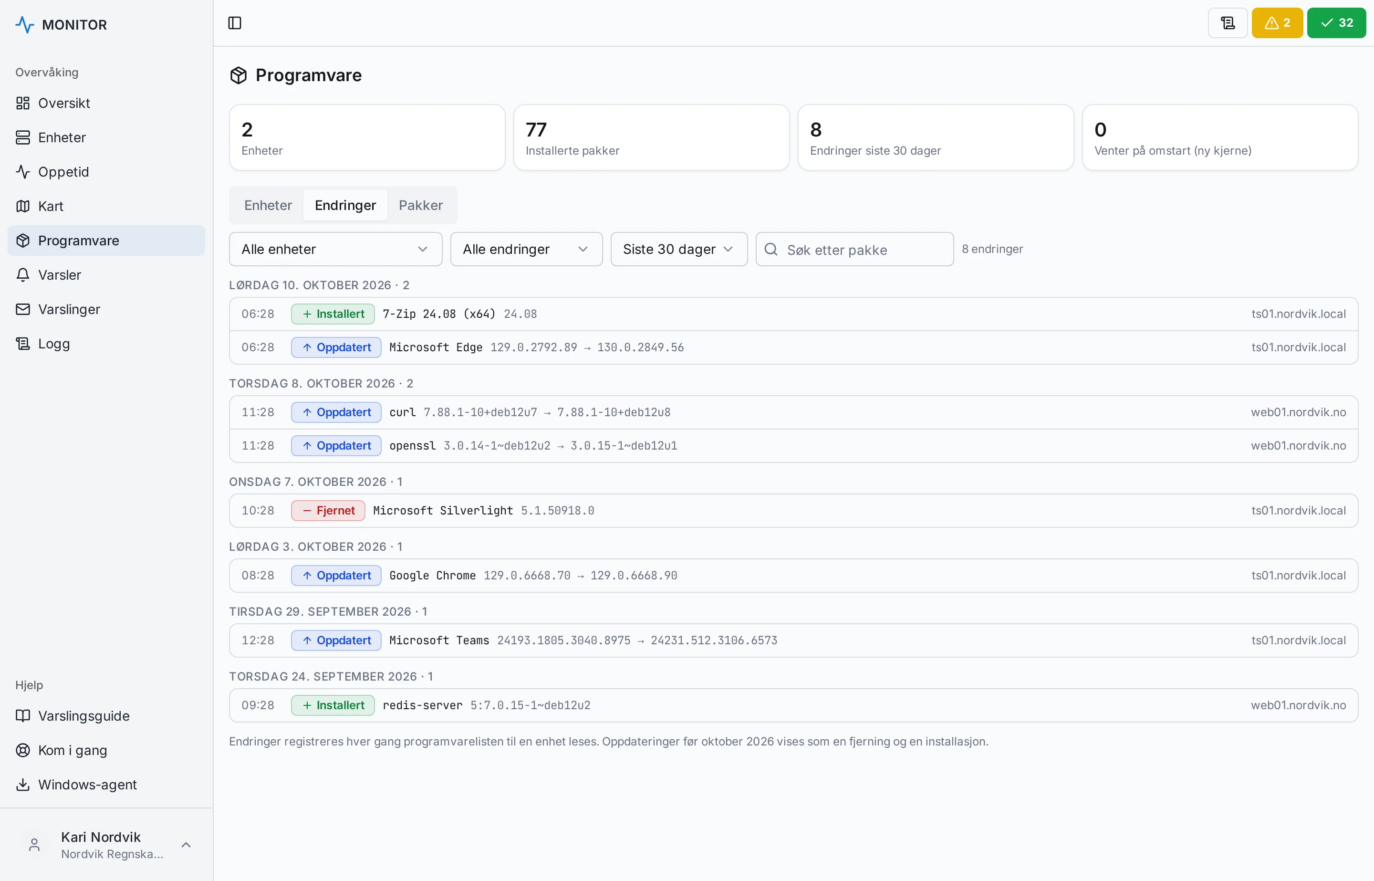Click the curl updated entry
This screenshot has width=1374, height=881.
click(x=793, y=412)
